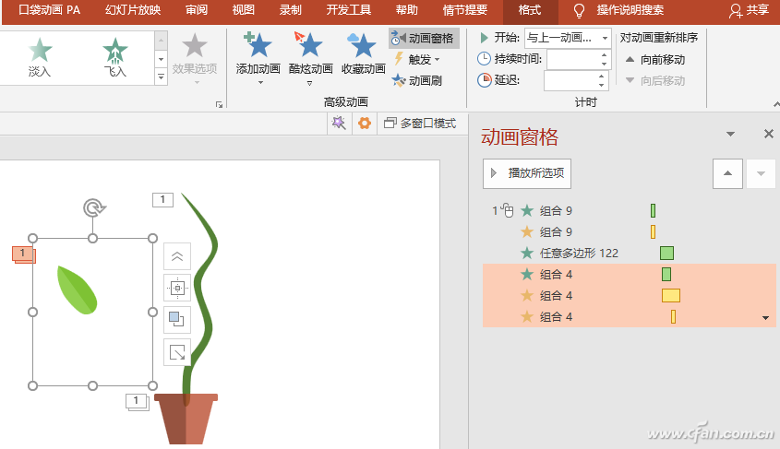Open 效果选项 effect options
780x449 pixels.
pos(195,59)
